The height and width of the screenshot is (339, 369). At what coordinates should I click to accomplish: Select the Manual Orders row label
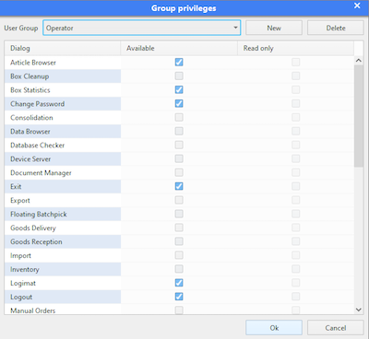click(x=32, y=310)
